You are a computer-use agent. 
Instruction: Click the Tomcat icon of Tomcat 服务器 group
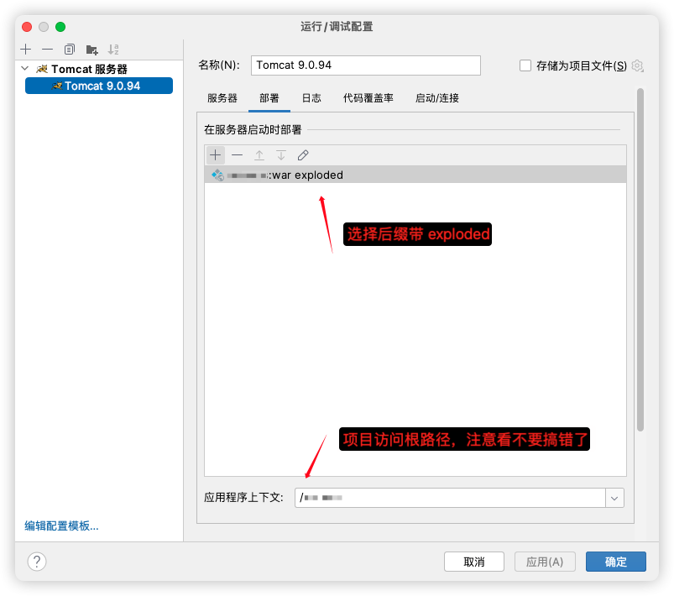[42, 69]
